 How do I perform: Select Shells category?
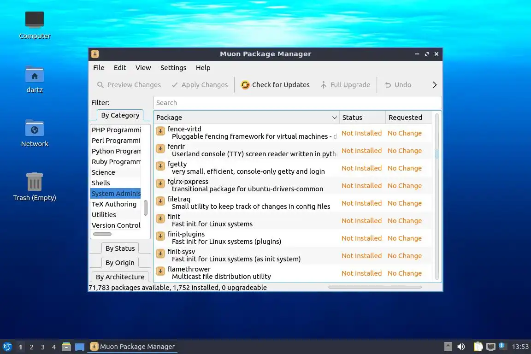116,183
